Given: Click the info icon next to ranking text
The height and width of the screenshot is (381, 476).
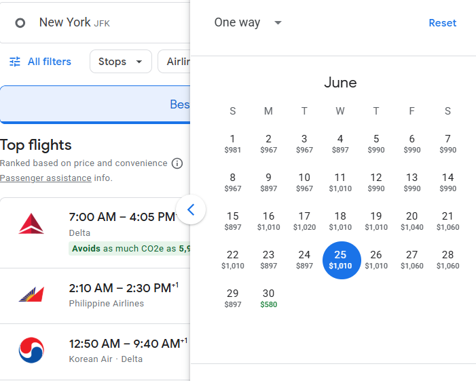Looking at the screenshot, I should [x=177, y=163].
